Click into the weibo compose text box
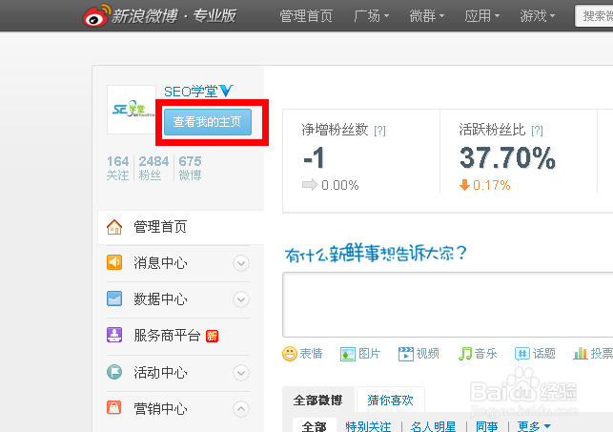The height and width of the screenshot is (432, 613). tap(448, 305)
